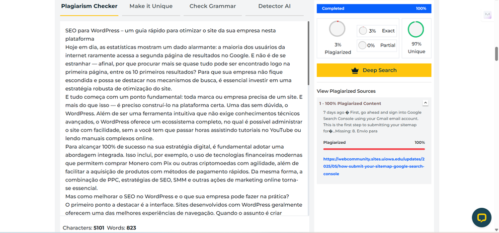Click the Completed 100% progress bar
This screenshot has height=233, width=499.
pyautogui.click(x=374, y=8)
